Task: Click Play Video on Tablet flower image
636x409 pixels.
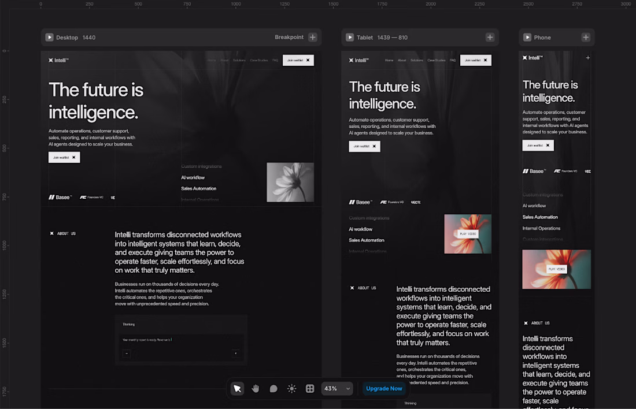Action: click(468, 234)
